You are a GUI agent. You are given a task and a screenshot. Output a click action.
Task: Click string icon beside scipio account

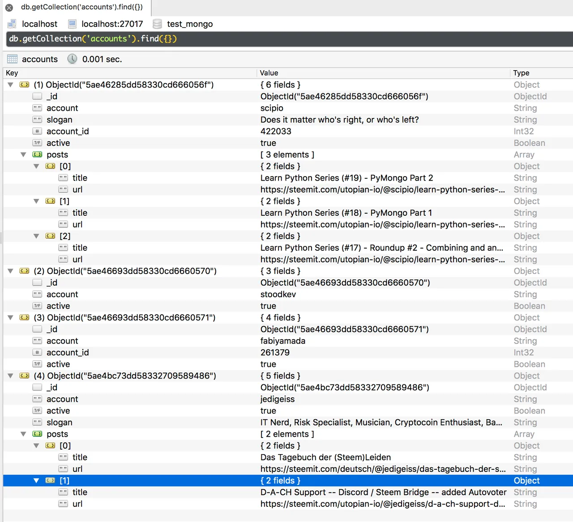coord(37,108)
